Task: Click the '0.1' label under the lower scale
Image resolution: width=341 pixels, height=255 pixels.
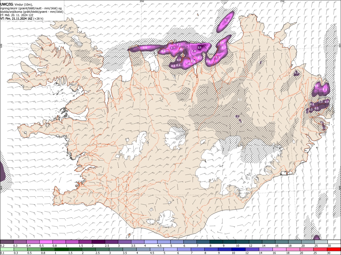Action: pos(2,253)
